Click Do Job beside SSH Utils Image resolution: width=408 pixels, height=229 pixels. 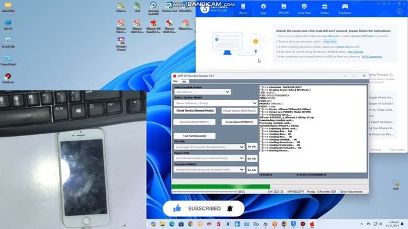(252, 147)
